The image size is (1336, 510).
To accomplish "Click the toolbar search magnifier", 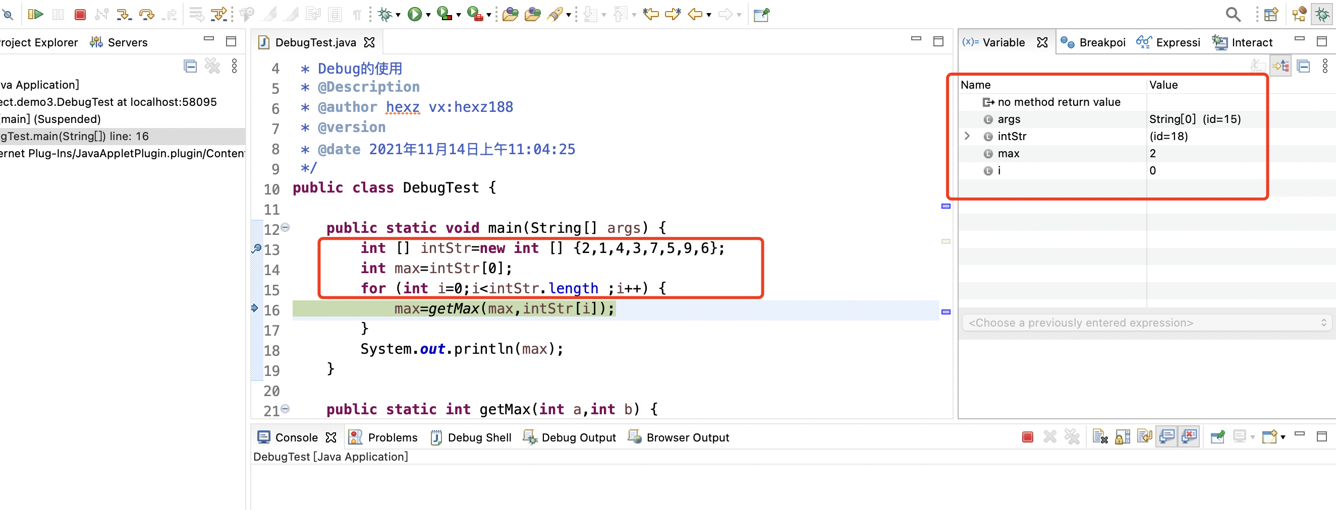I will pos(1233,14).
